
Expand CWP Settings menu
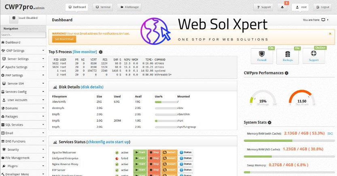coord(23,51)
